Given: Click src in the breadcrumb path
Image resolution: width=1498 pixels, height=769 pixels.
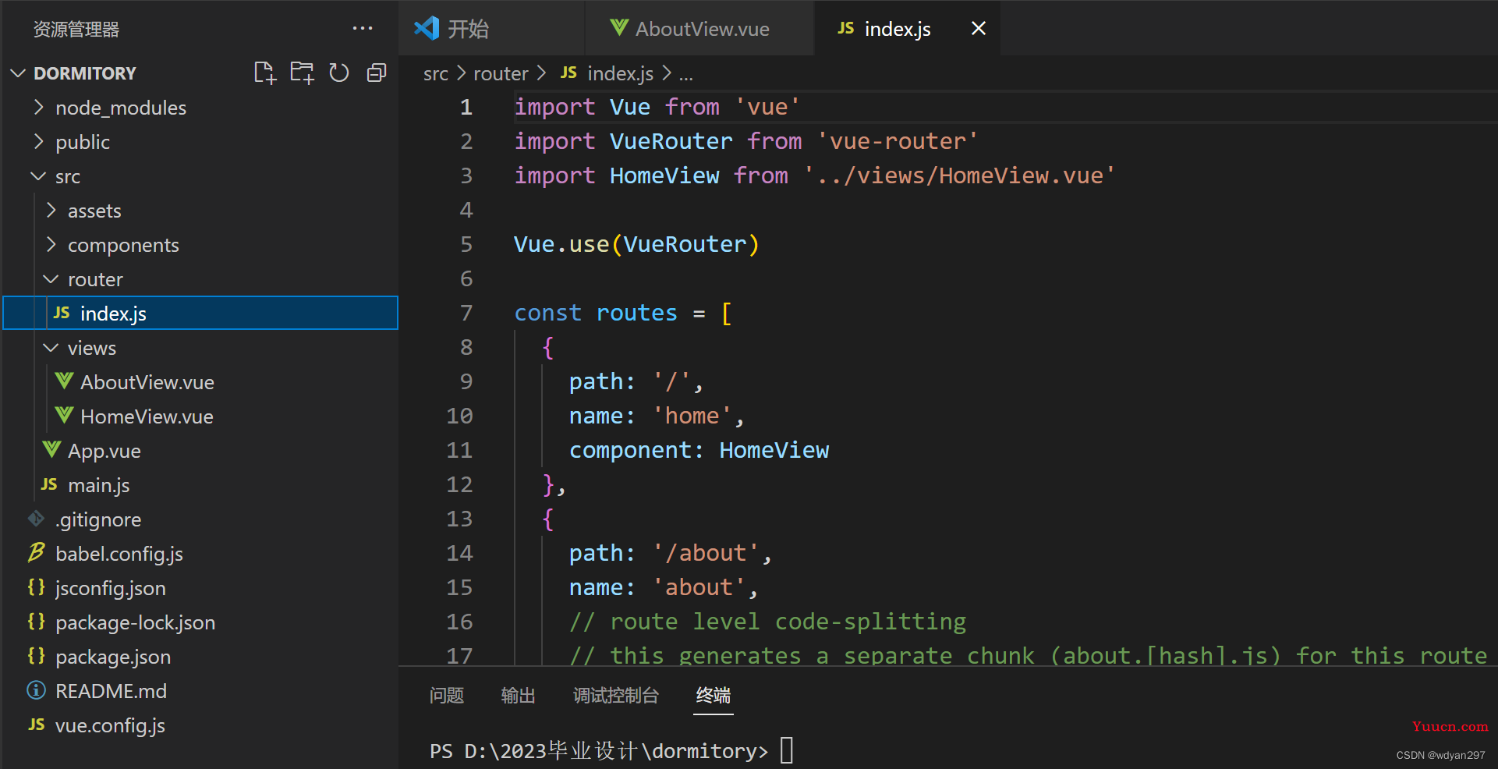Looking at the screenshot, I should [x=436, y=73].
